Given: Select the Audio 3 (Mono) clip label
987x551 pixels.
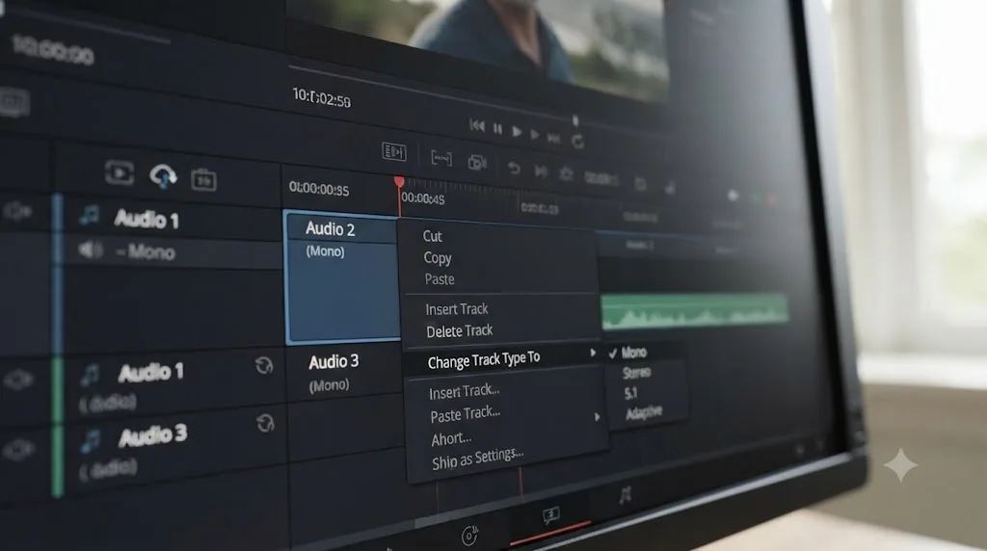Looking at the screenshot, I should 333,373.
